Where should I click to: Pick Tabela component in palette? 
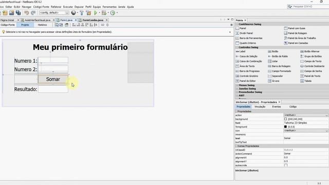point(306,81)
